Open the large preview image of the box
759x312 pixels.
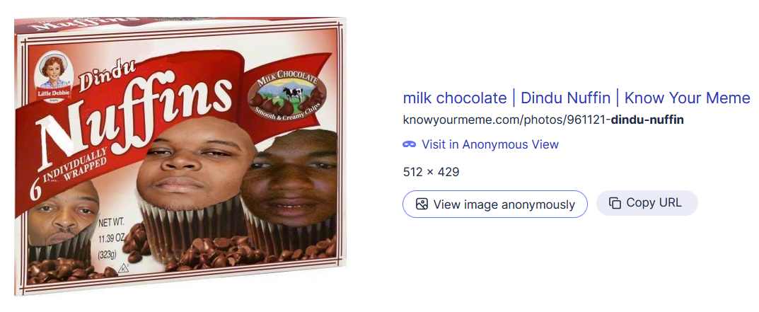tap(180, 156)
